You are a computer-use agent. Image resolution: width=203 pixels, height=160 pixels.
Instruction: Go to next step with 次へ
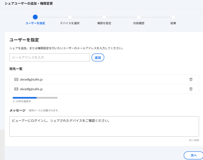coord(193,155)
